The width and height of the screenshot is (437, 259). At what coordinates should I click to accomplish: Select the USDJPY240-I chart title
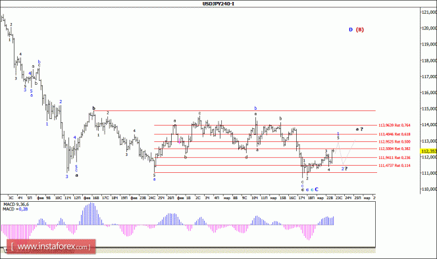(x=218, y=4)
